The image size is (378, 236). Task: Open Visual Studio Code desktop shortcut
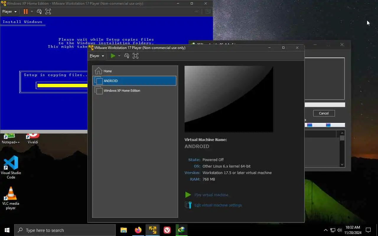[x=11, y=167]
